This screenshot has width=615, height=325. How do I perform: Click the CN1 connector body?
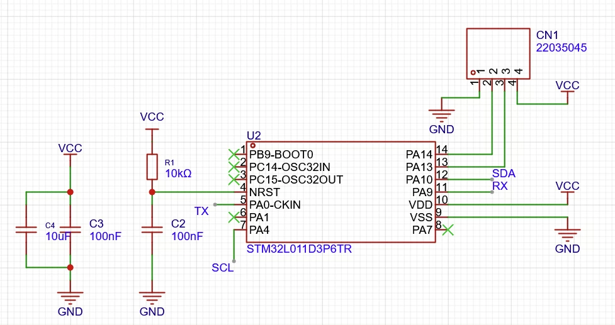pyautogui.click(x=498, y=53)
